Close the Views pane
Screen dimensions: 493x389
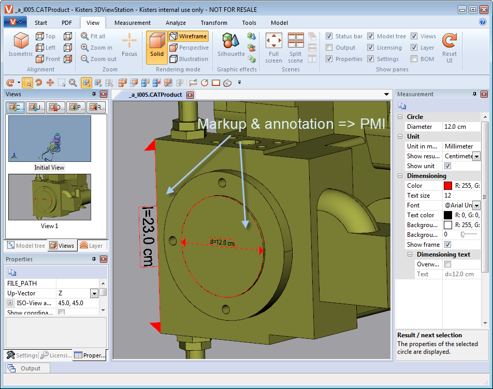[104, 94]
